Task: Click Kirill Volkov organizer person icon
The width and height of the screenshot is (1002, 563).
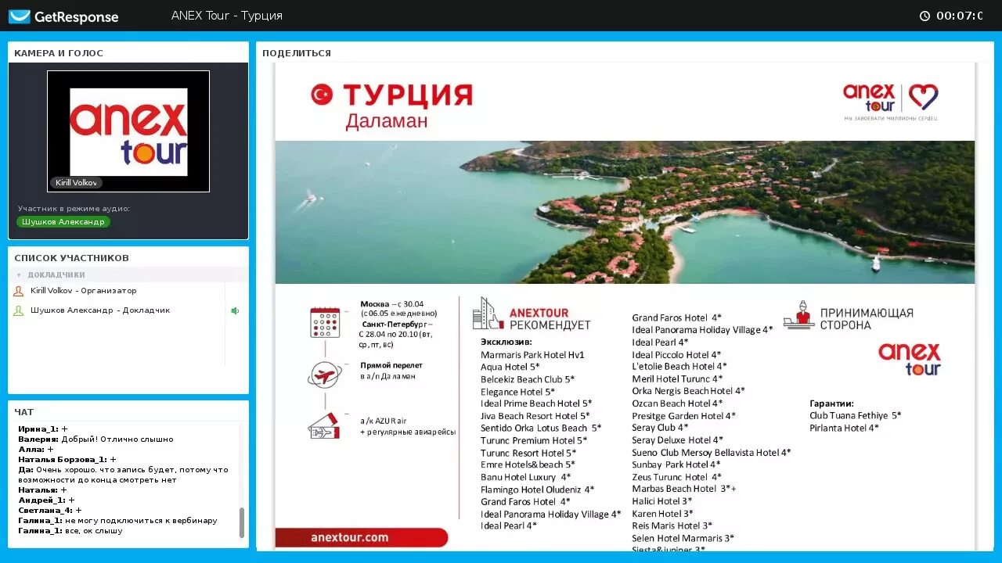Action: click(x=19, y=291)
